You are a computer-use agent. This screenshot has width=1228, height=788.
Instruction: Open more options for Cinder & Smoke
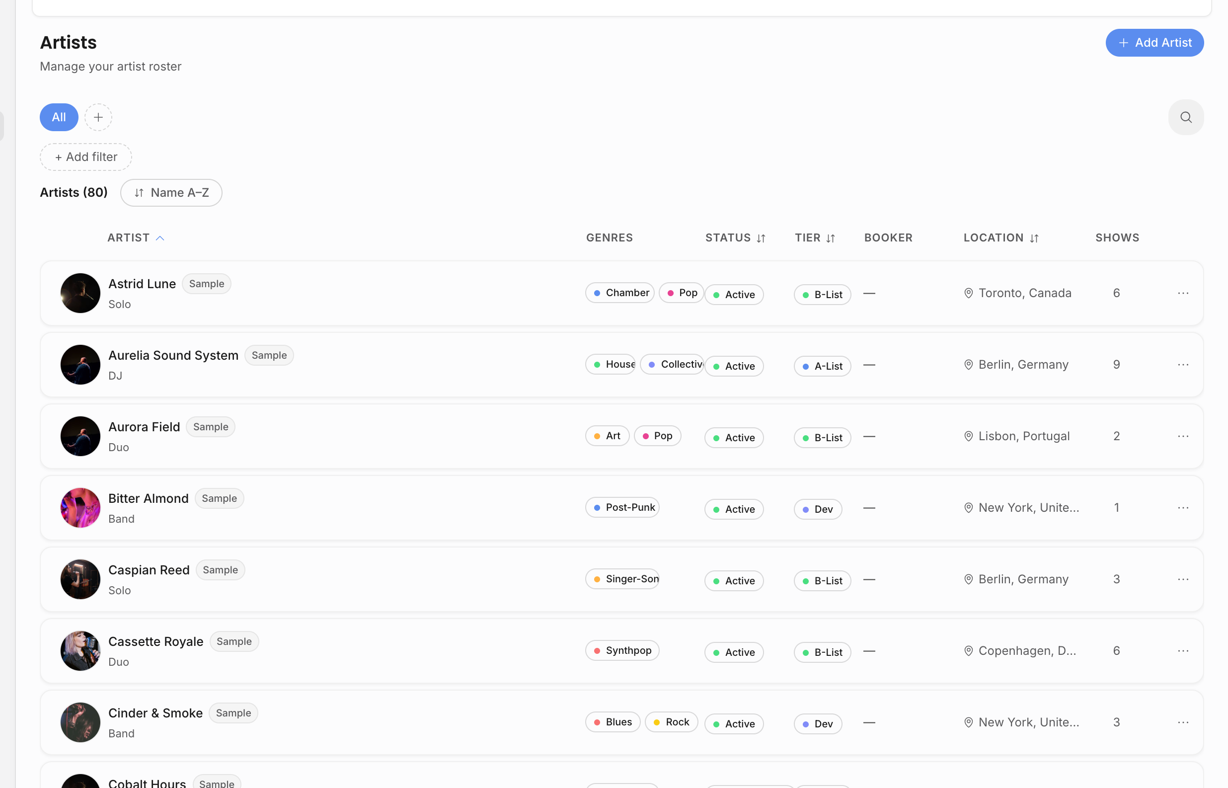point(1182,722)
